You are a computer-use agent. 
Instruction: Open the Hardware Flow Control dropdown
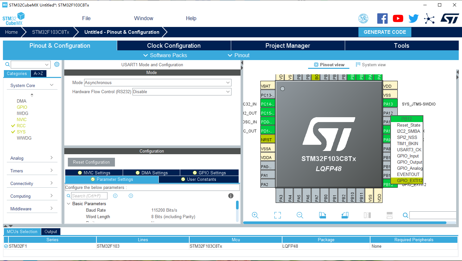point(182,92)
